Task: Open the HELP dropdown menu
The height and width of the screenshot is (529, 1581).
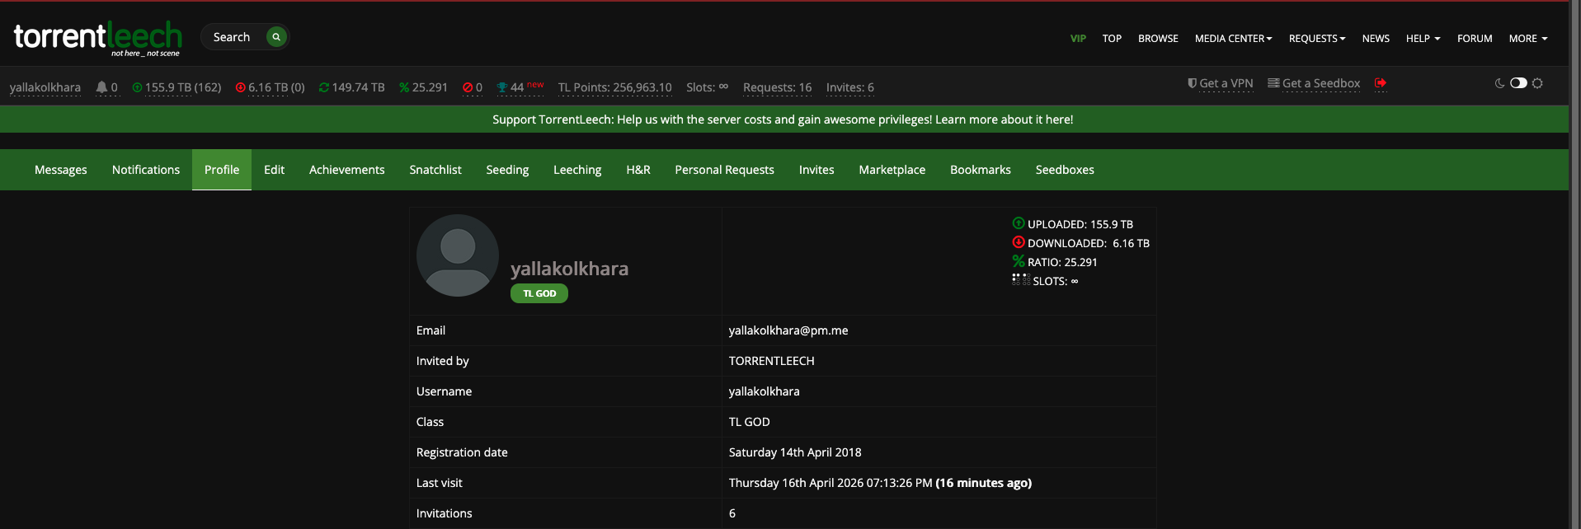Action: point(1423,39)
